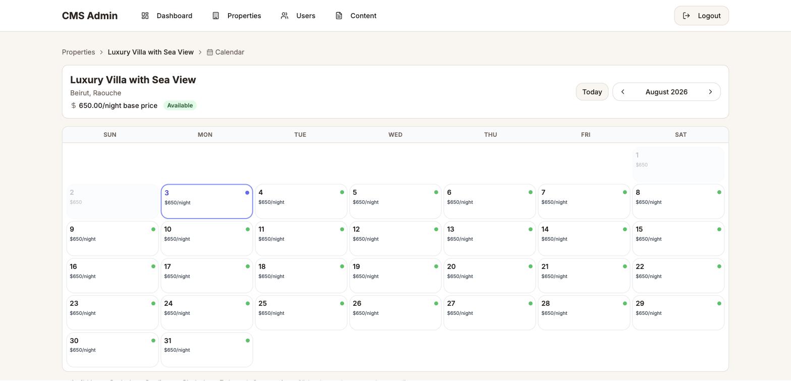
Task: Select the August 9 day cell
Action: [112, 239]
